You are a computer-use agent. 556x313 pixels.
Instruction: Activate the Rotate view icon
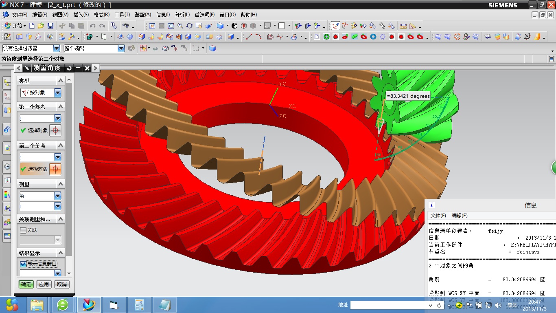[x=189, y=26]
